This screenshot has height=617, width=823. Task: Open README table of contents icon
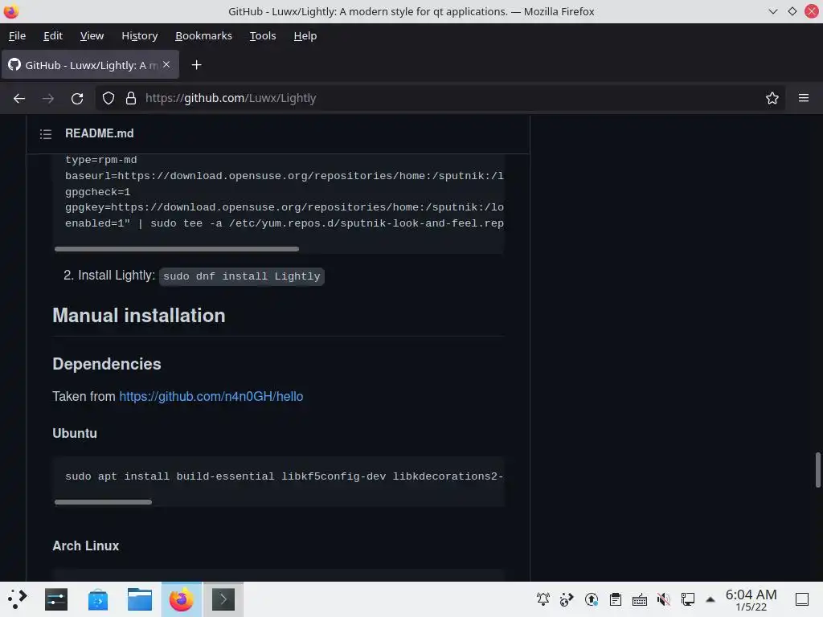[46, 134]
